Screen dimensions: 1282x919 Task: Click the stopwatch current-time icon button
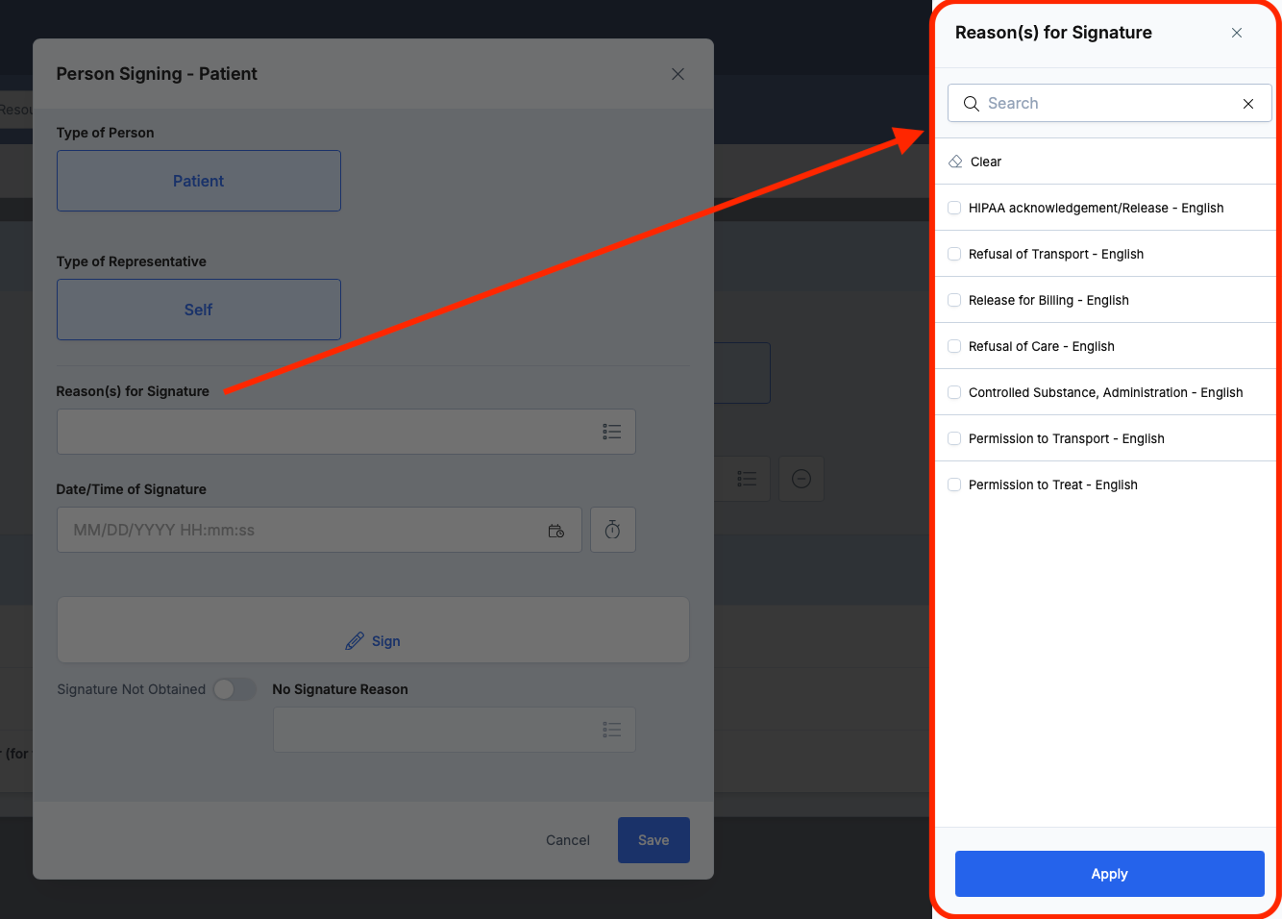[x=612, y=530]
